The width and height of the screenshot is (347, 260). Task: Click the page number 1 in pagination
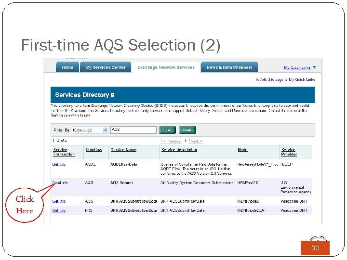186,141
